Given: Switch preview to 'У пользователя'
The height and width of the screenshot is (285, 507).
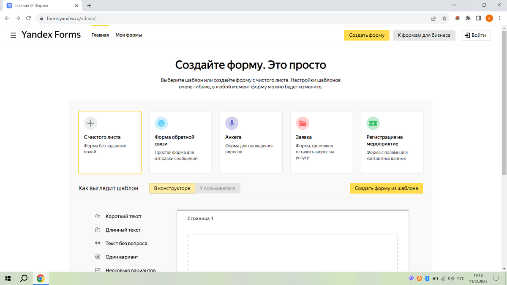Looking at the screenshot, I should [218, 188].
